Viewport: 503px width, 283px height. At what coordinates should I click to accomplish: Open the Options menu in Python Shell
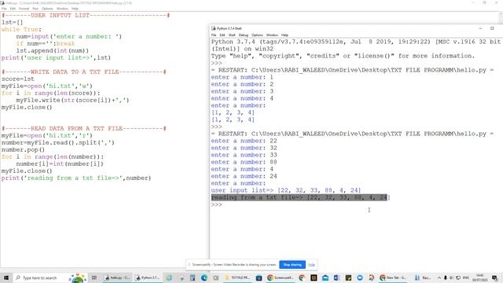coord(257,35)
